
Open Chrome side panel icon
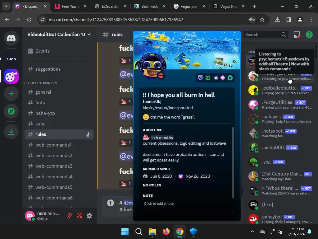coord(288,20)
